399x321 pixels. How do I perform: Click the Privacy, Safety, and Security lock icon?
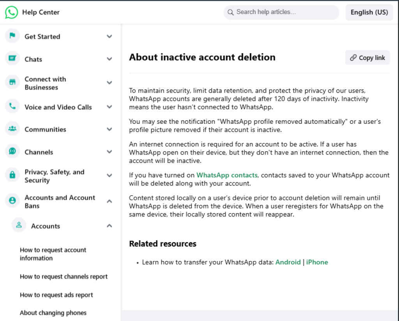(x=12, y=176)
